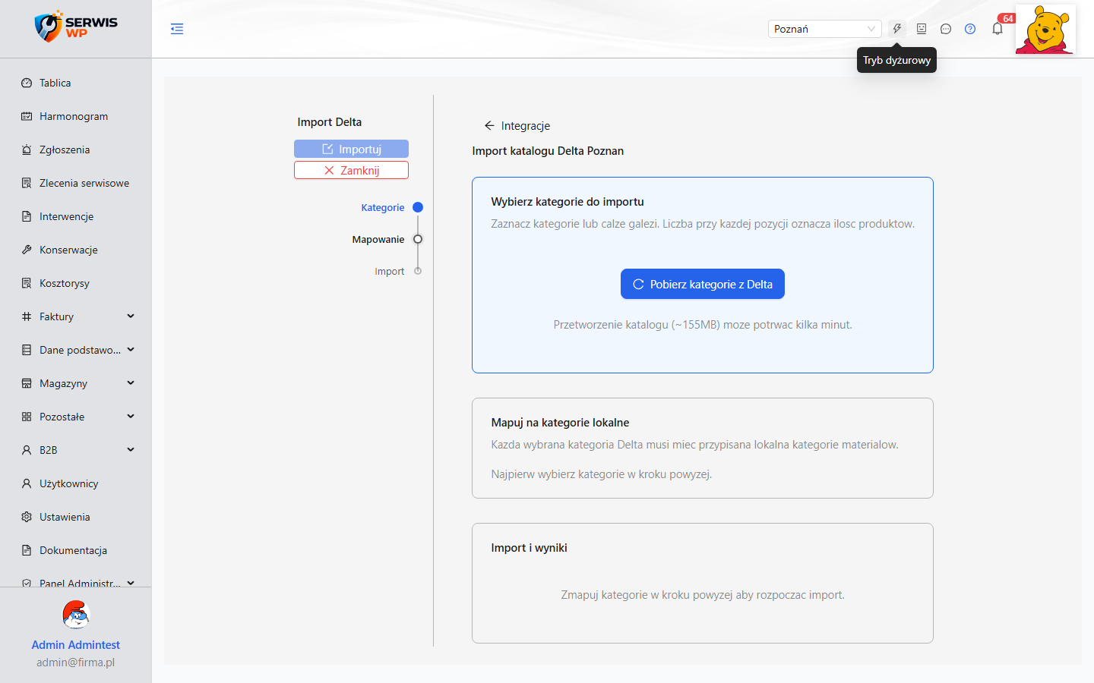
Task: Open notifications bell with 64 badge
Action: 998,29
